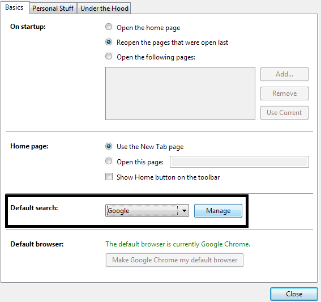Switch to the Personal Stuff tab
The height and width of the screenshot is (302, 321).
click(x=53, y=8)
